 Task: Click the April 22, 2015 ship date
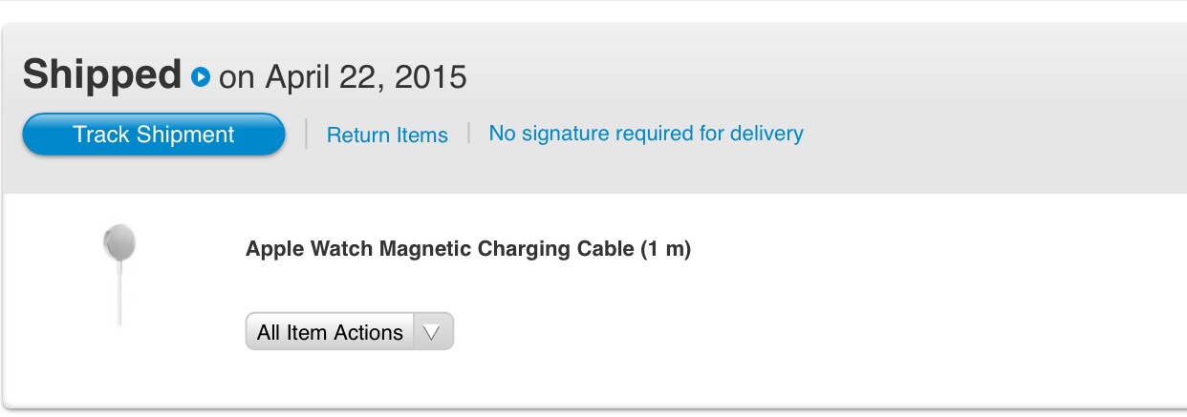click(366, 77)
